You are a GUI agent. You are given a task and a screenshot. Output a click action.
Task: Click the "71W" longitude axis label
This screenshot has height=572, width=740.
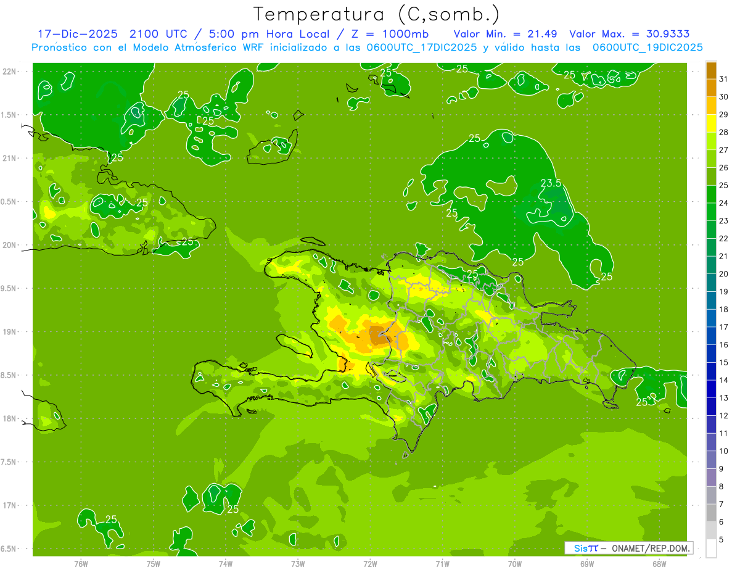tap(442, 563)
